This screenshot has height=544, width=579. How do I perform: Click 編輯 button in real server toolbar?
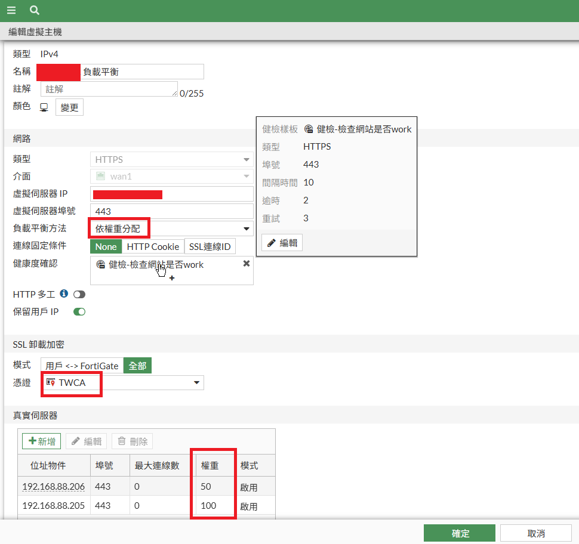pyautogui.click(x=87, y=441)
